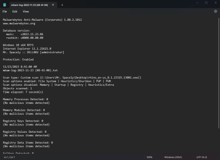Image resolution: width=220 pixels, height=160 pixels.
Task: Place cursor on Objects scanned: 1 line
Action: click(17, 88)
